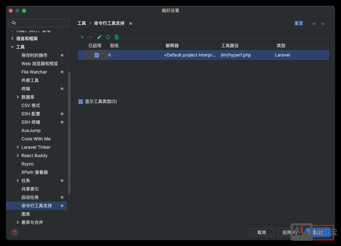This screenshot has height=246, width=341.
Task: Click the sidebar vertical scrollbar
Action: [x=69, y=133]
